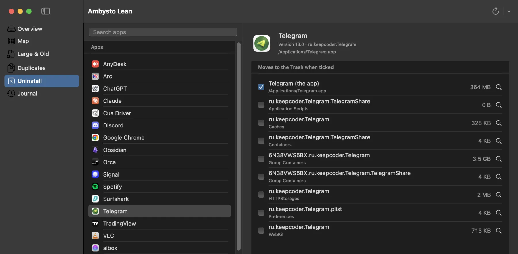Reveal Telegram.app with its magnifier icon
This screenshot has width=518, height=254.
[499, 87]
